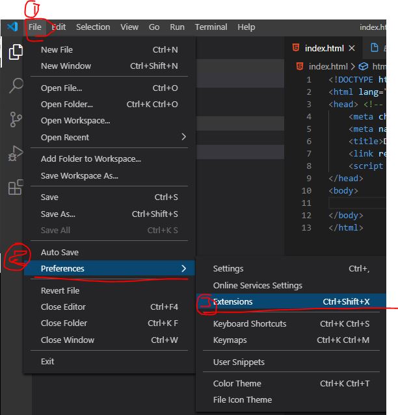Toggle Auto Save option
The width and height of the screenshot is (398, 415).
click(109, 253)
